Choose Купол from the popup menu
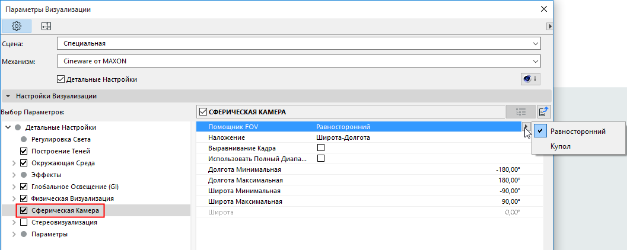Viewport: 627px width, 250px height. tap(561, 146)
